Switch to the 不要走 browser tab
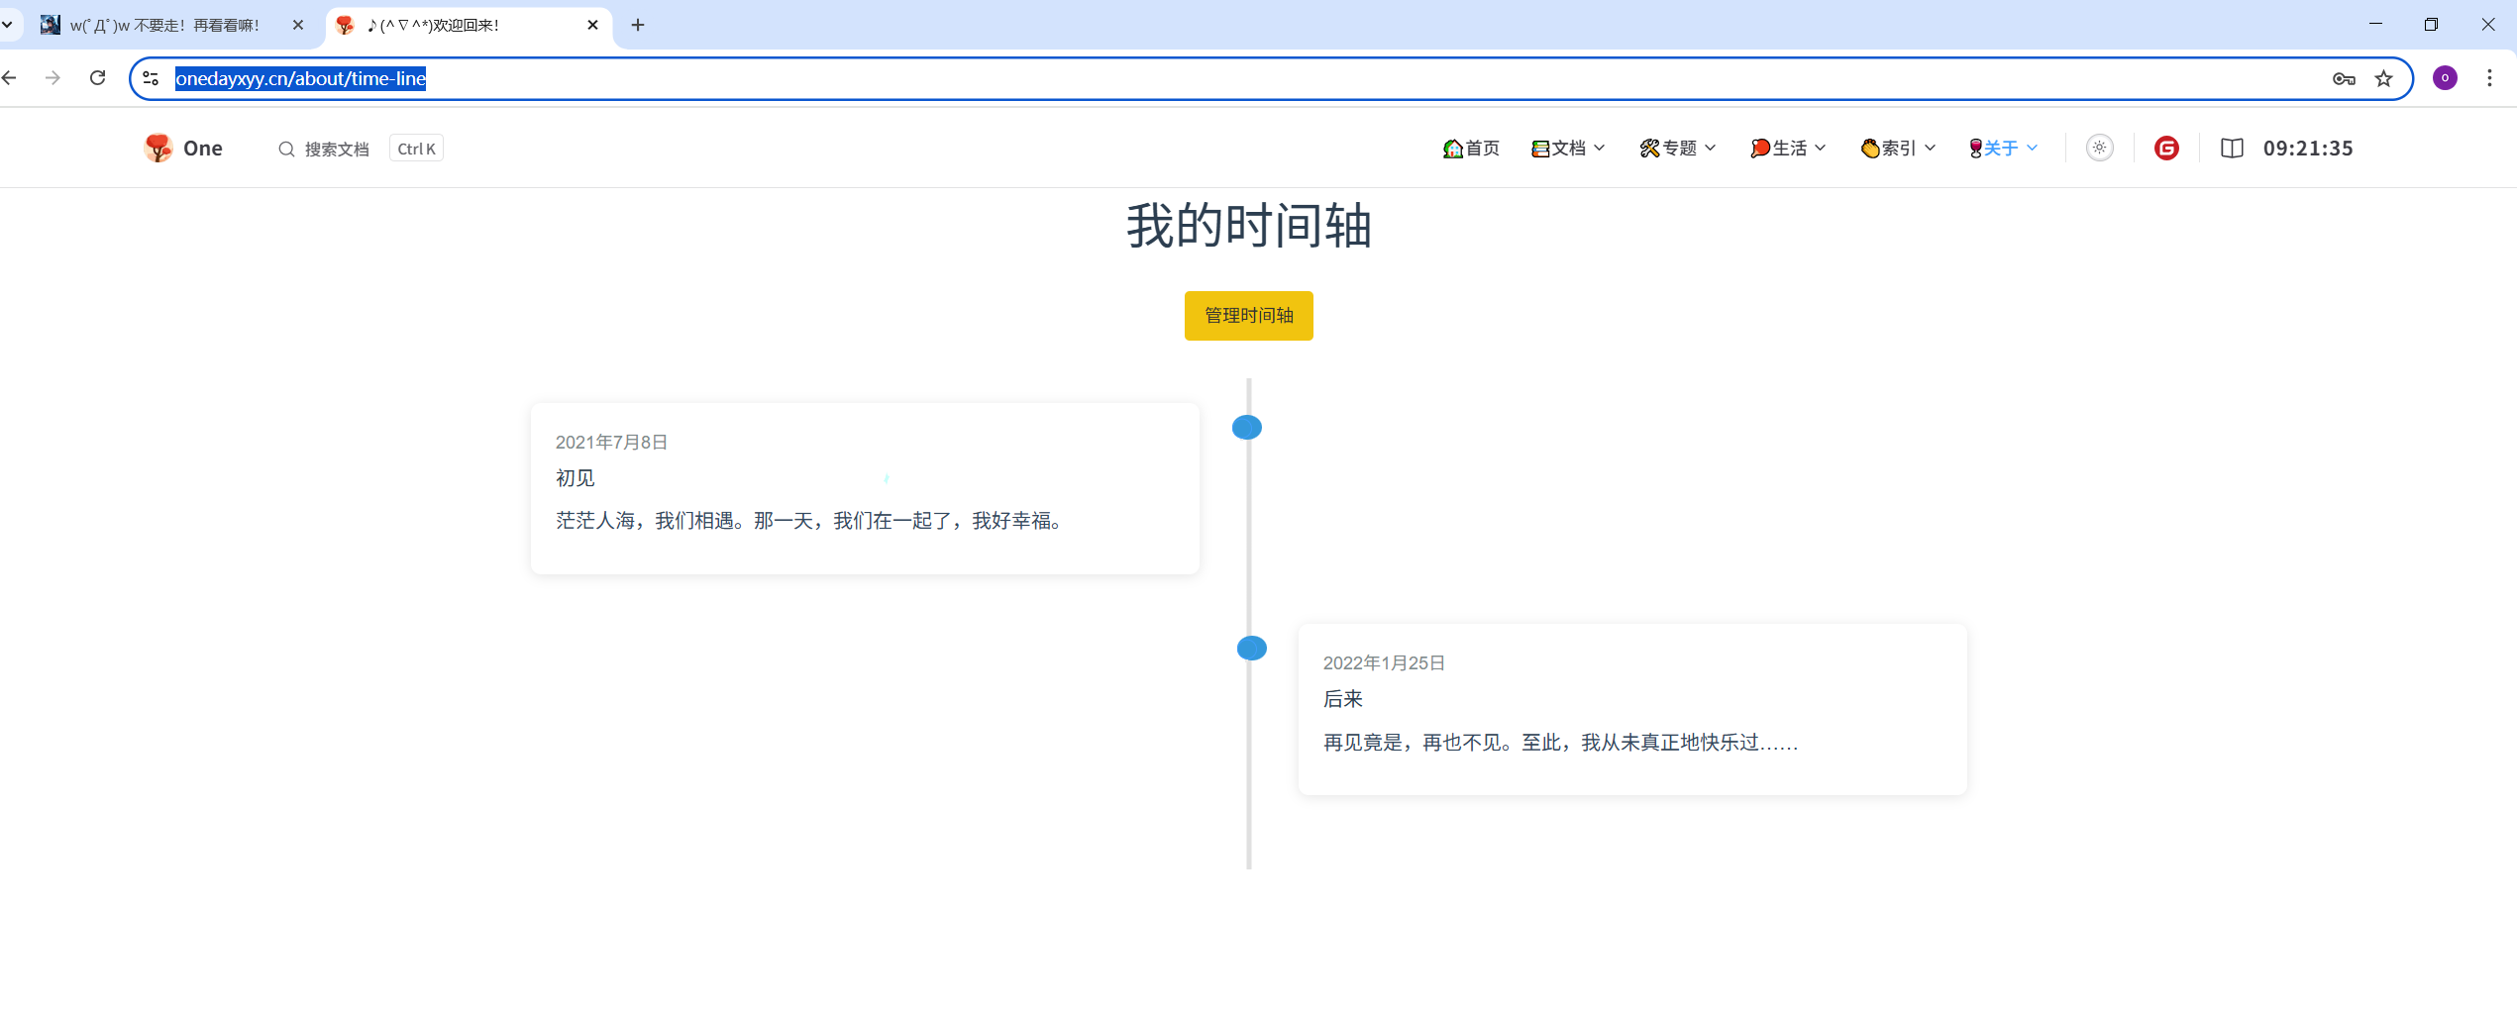The width and height of the screenshot is (2517, 1011). pyautogui.click(x=164, y=26)
